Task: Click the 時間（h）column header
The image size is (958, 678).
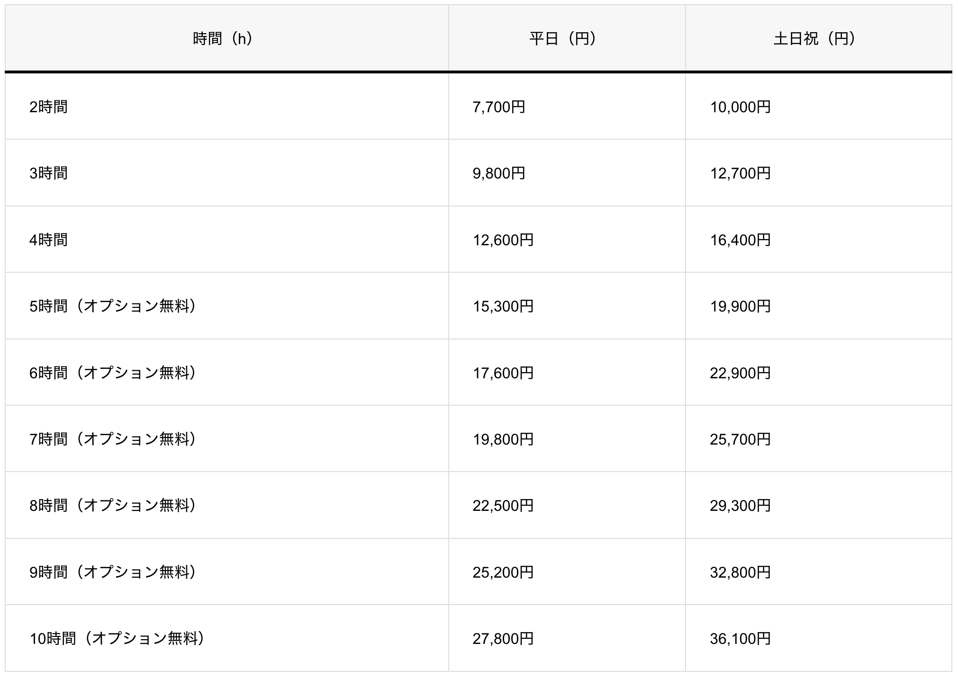Action: pyautogui.click(x=223, y=38)
